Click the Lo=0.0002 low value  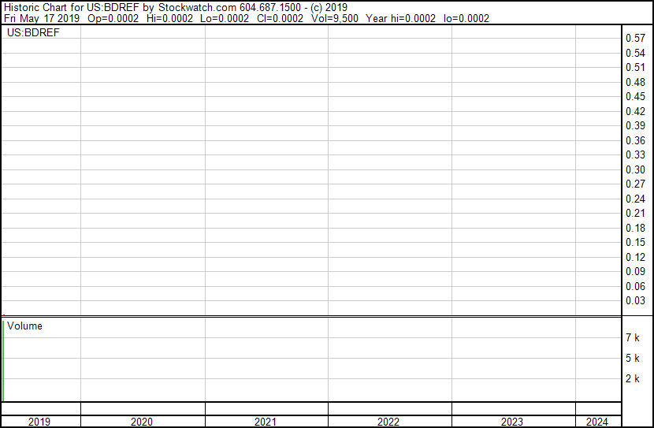(x=225, y=18)
